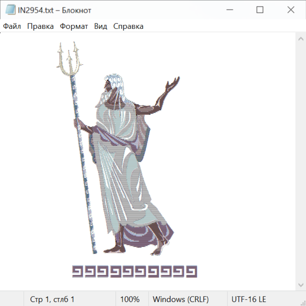
Task: Click the window resize grip corner
Action: (x=303, y=303)
